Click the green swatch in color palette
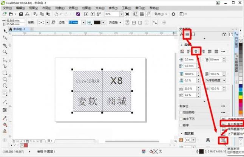 coord(241,93)
